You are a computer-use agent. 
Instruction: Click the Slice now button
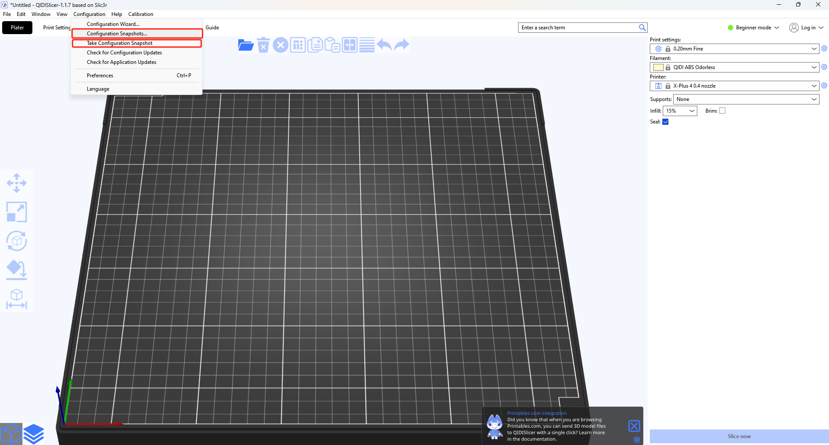(739, 436)
